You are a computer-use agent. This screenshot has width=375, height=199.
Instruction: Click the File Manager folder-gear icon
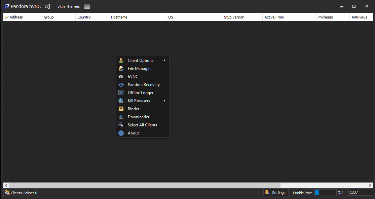(x=121, y=69)
